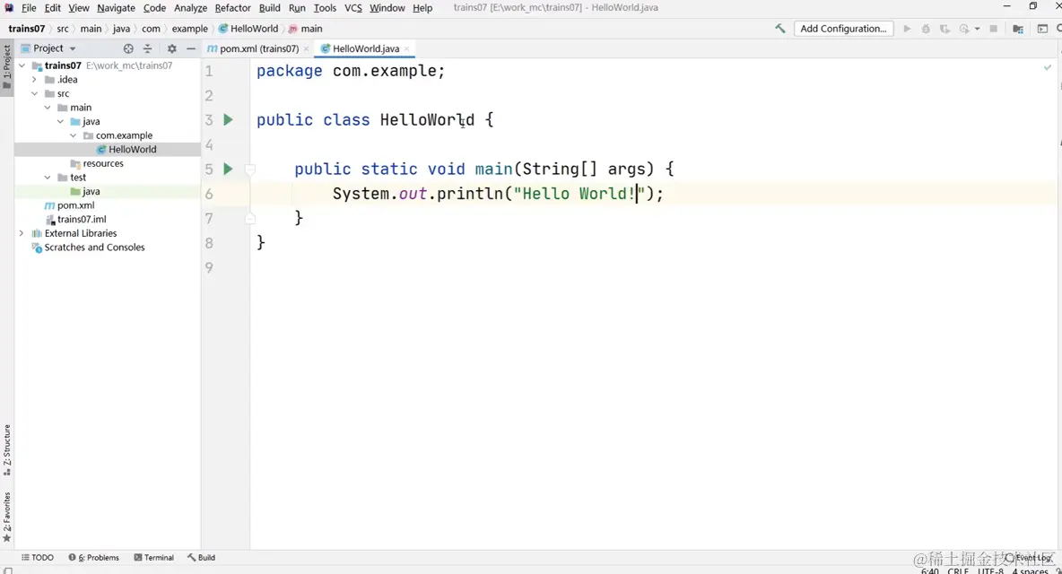Collapse the main folder

click(48, 108)
